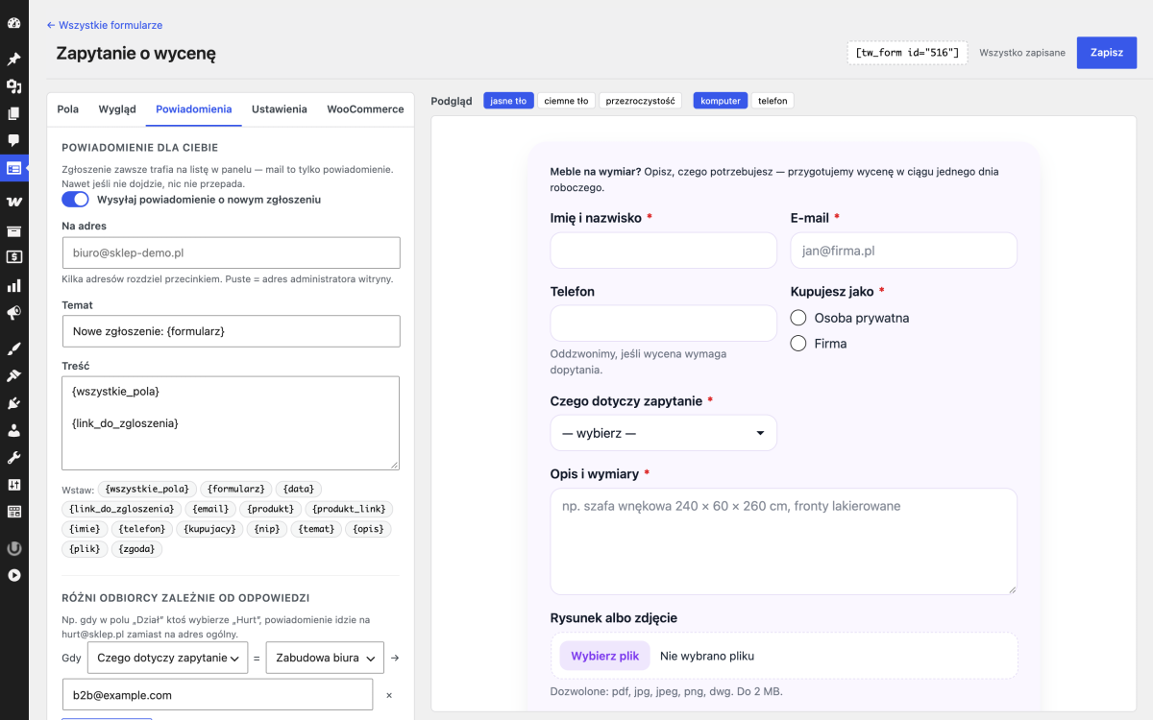Click the 'Wybierz plik' upload button

tap(605, 656)
